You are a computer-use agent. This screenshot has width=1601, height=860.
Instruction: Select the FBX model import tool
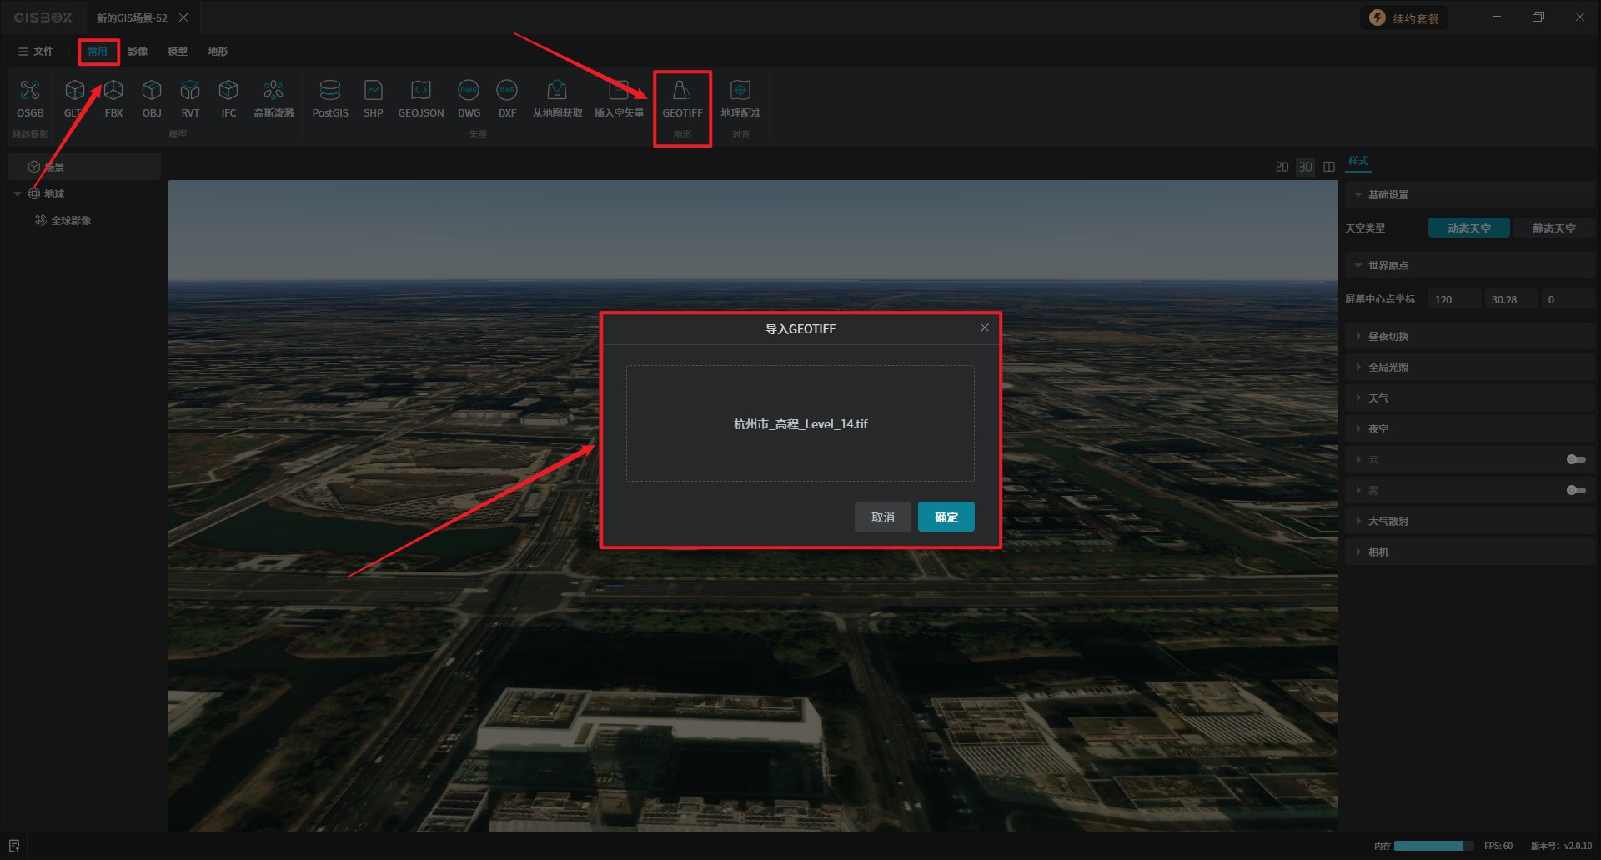pyautogui.click(x=114, y=91)
